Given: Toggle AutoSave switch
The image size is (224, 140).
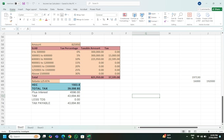Looking at the screenshot, I should pos(17,3).
